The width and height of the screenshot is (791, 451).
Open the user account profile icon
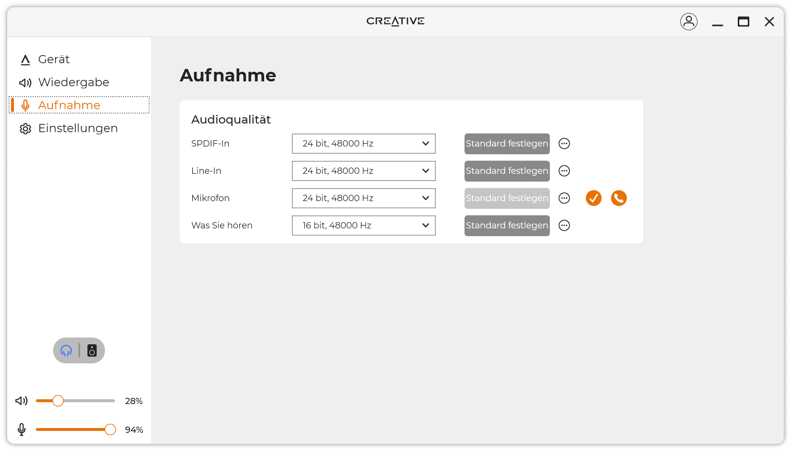pos(688,22)
